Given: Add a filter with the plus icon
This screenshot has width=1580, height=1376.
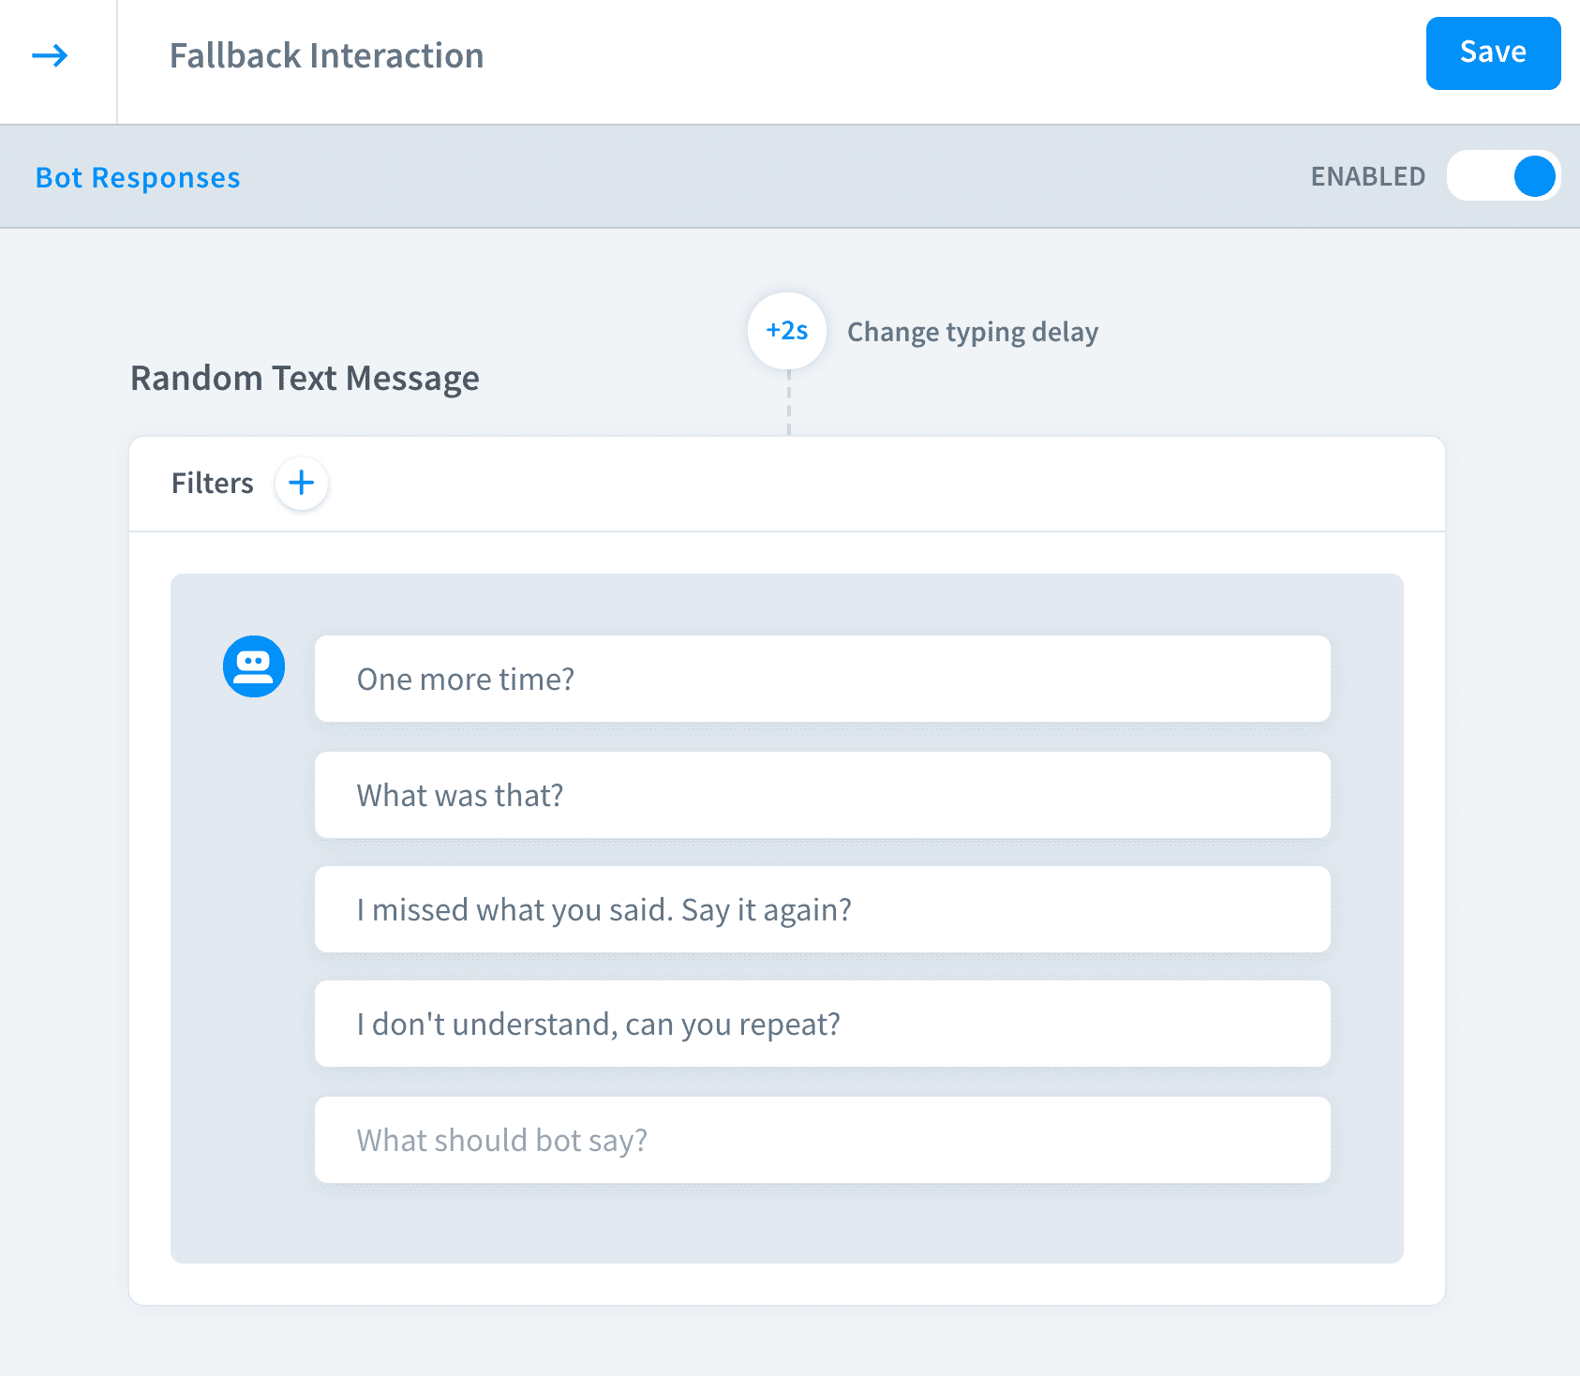Looking at the screenshot, I should coord(301,483).
